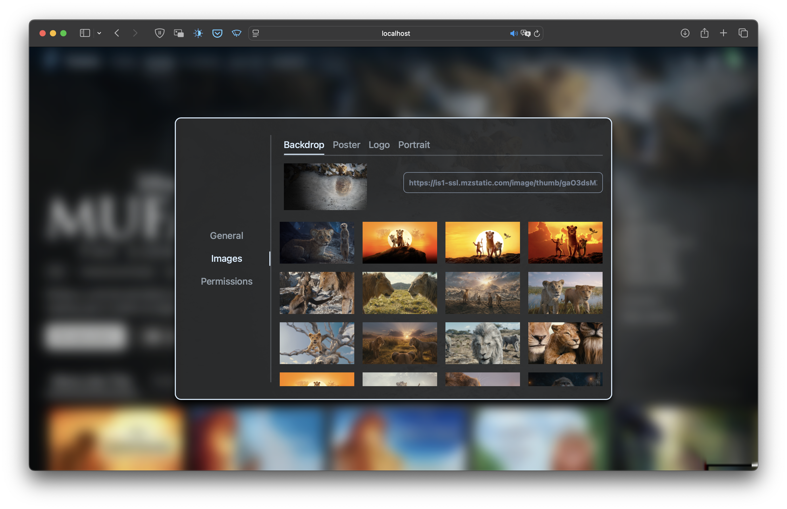Open the Share sheet icon
Image resolution: width=787 pixels, height=509 pixels.
[704, 33]
